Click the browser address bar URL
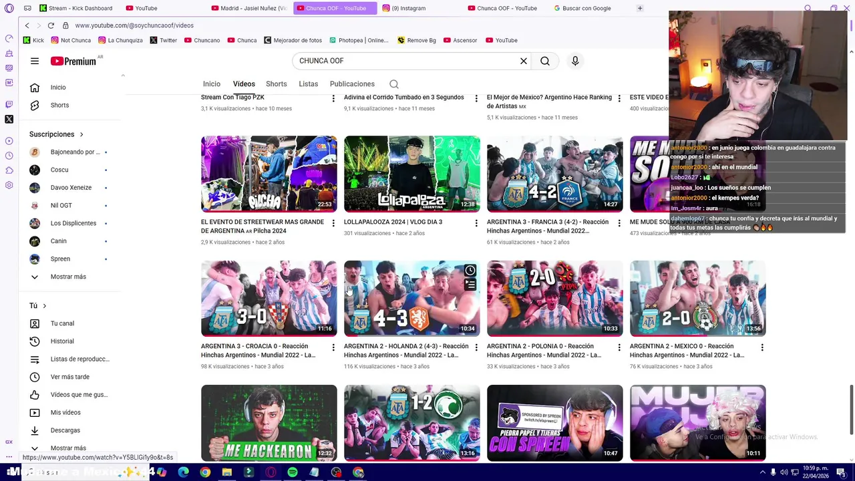The width and height of the screenshot is (855, 481). (x=134, y=25)
